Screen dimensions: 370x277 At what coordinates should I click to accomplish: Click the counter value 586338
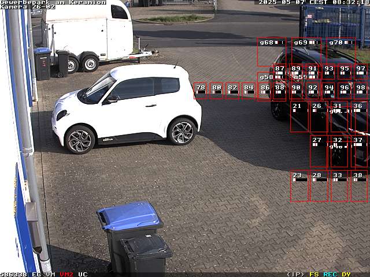point(14,275)
